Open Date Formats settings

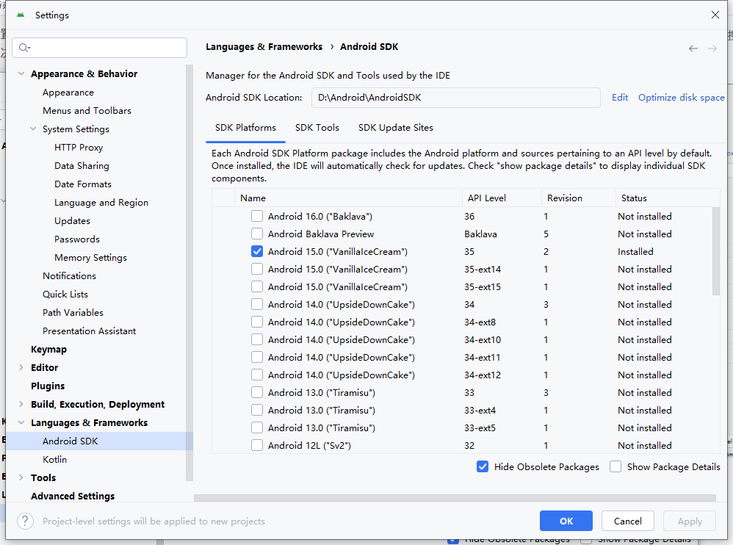83,184
